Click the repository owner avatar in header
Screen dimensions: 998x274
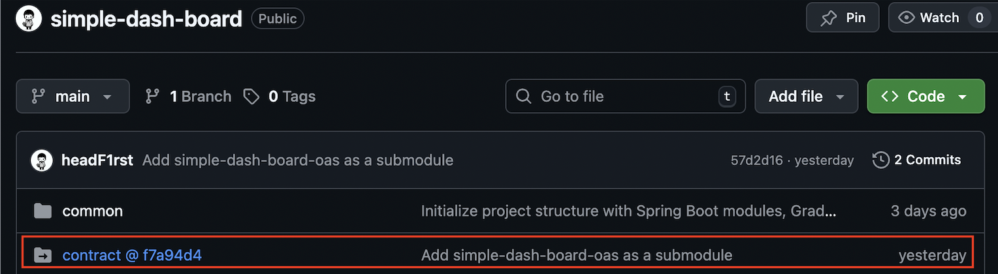point(28,18)
